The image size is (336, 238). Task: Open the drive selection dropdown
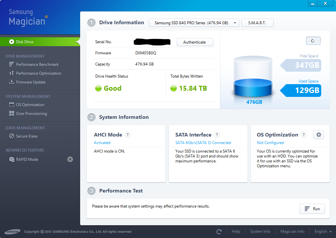(x=194, y=23)
